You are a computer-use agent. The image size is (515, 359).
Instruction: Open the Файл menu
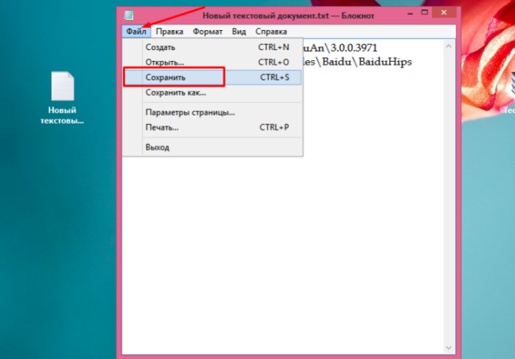point(136,32)
